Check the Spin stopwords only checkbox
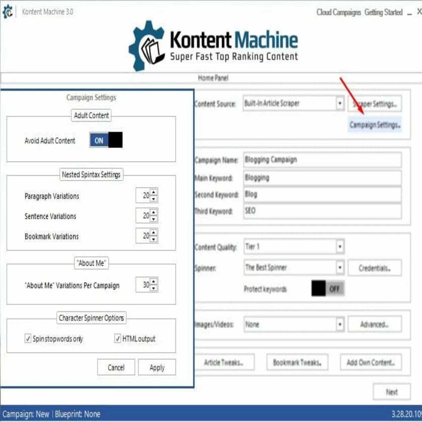This screenshot has width=422, height=422. (x=28, y=338)
